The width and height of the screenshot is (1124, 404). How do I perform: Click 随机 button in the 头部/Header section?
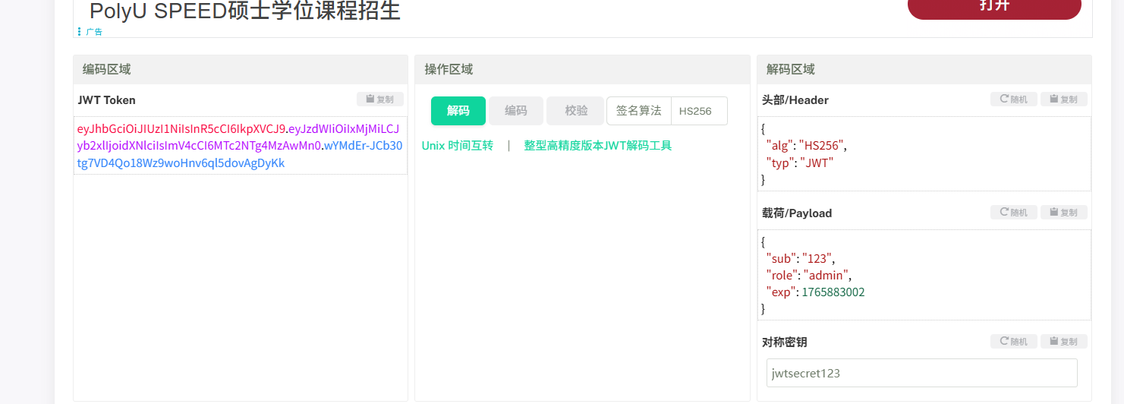point(1013,99)
